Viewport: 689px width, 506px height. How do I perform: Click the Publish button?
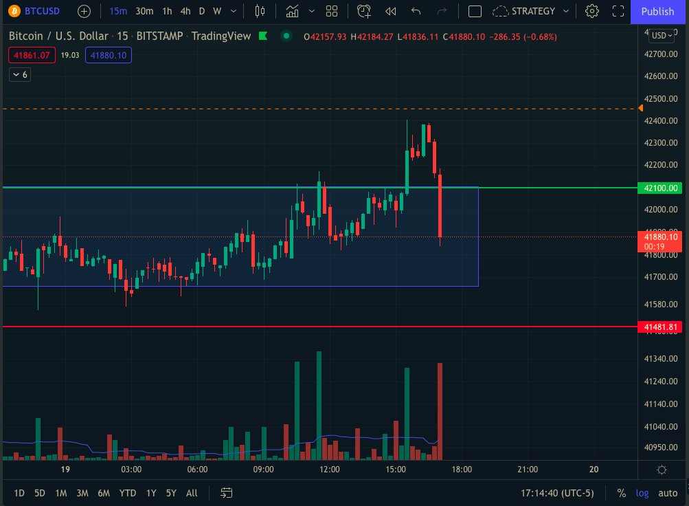coord(657,12)
